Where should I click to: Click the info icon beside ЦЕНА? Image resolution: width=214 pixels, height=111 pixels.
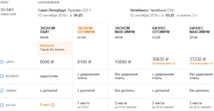(x=2, y=62)
